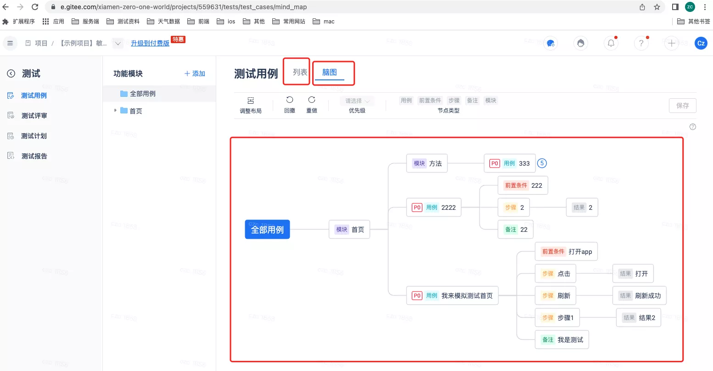The width and height of the screenshot is (713, 371).
Task: Open the 常用网站 bookmark folder
Action: click(289, 22)
